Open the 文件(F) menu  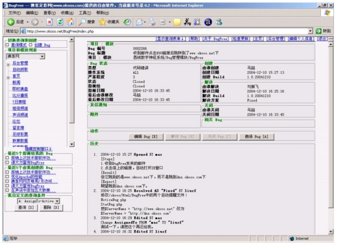14,13
